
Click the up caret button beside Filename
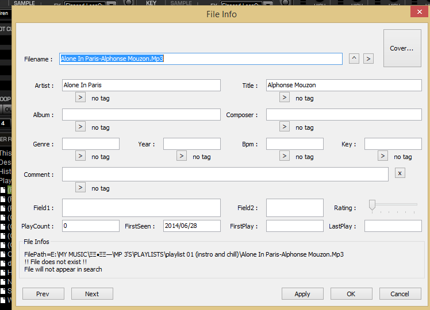point(354,59)
